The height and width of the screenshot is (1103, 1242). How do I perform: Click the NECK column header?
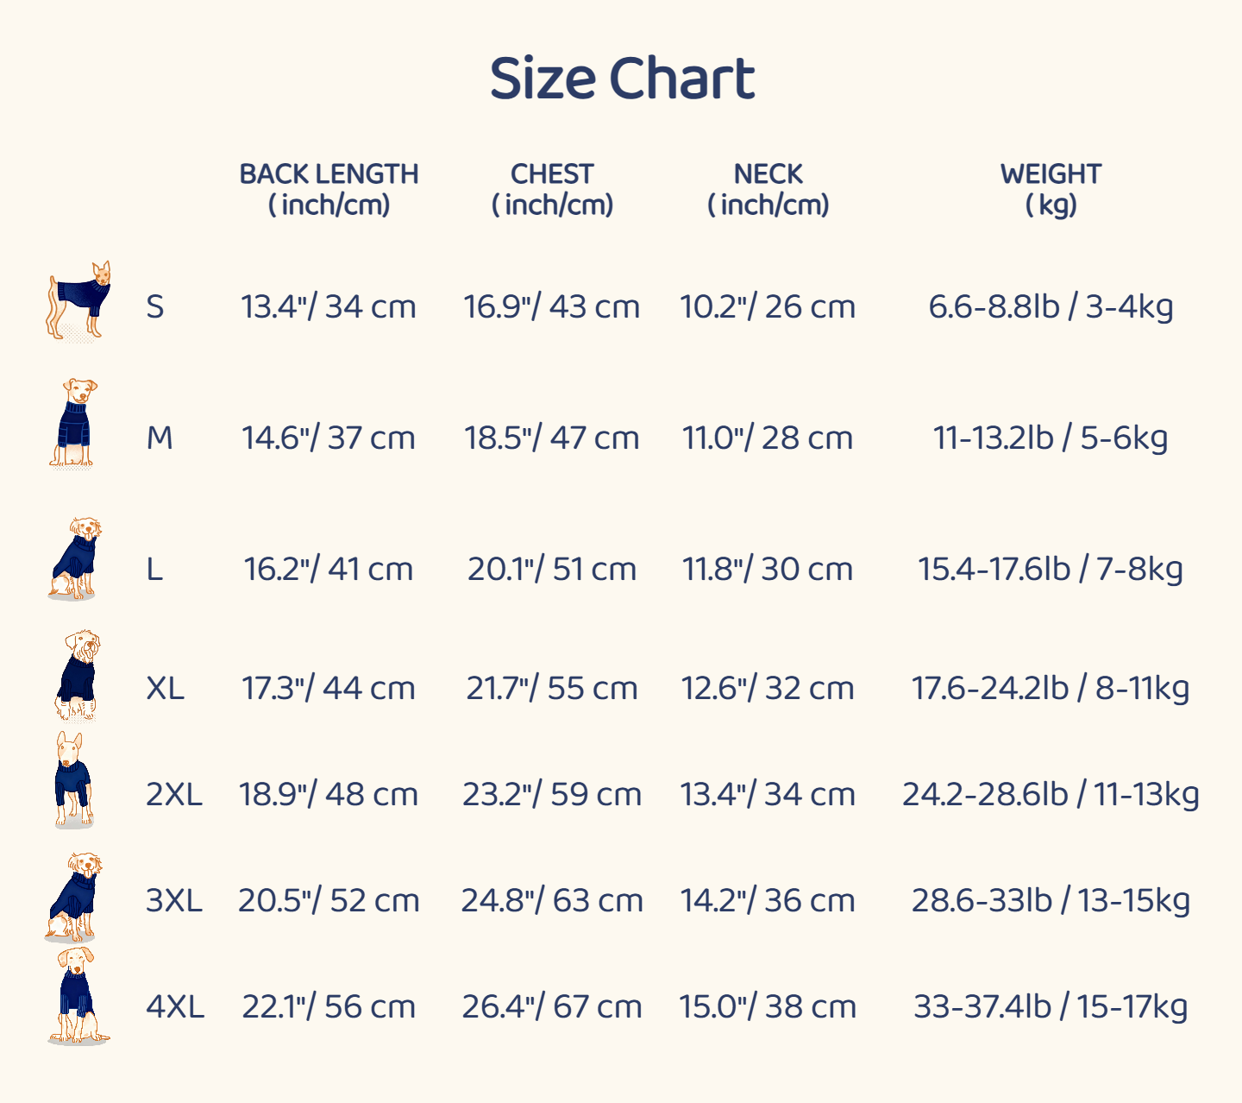(768, 189)
